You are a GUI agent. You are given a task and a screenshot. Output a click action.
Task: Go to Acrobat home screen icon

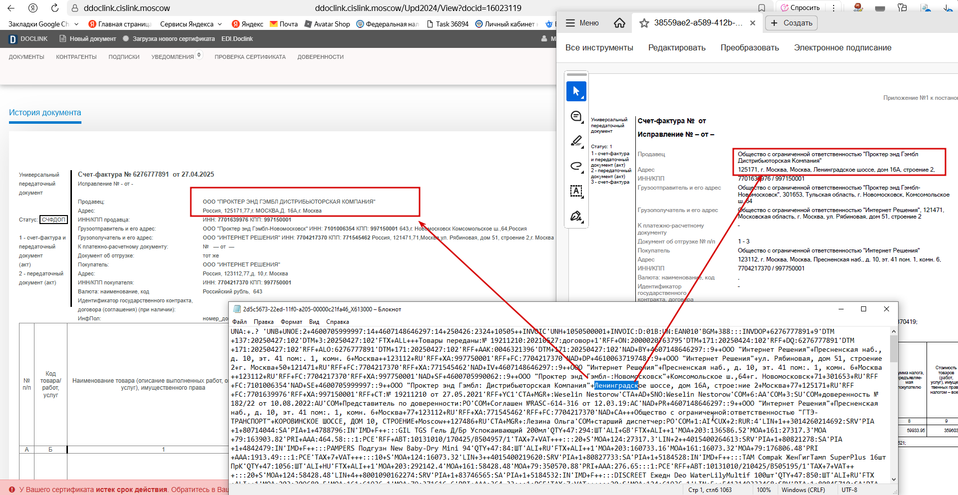pyautogui.click(x=619, y=23)
